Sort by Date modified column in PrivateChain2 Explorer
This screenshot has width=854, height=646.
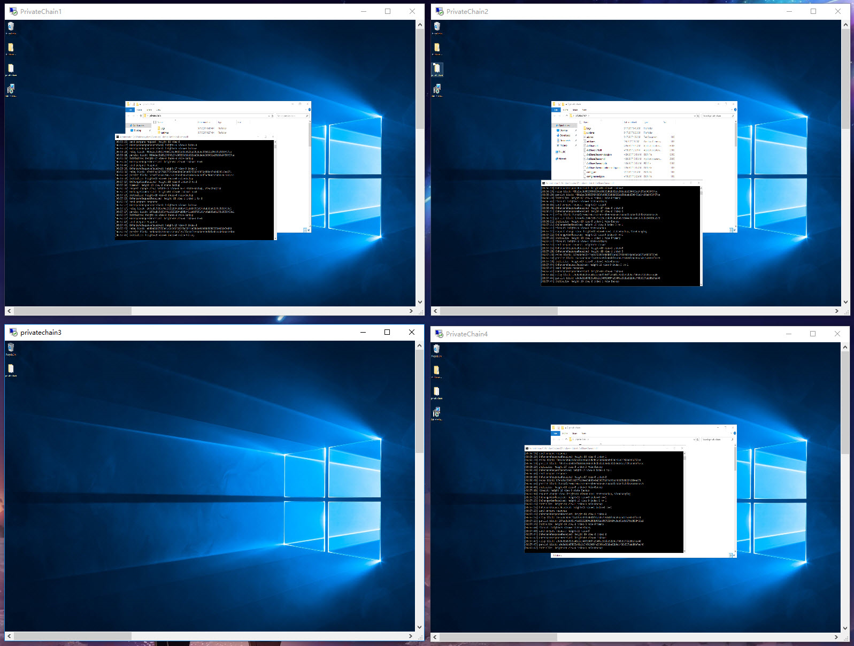click(630, 122)
